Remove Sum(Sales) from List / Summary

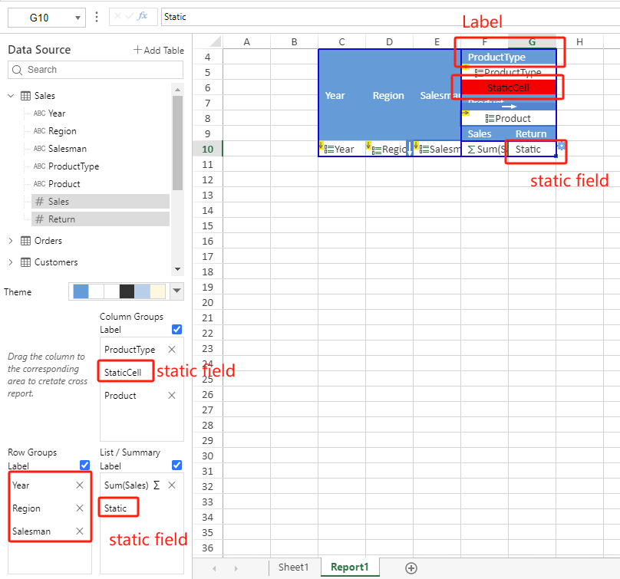click(x=172, y=485)
